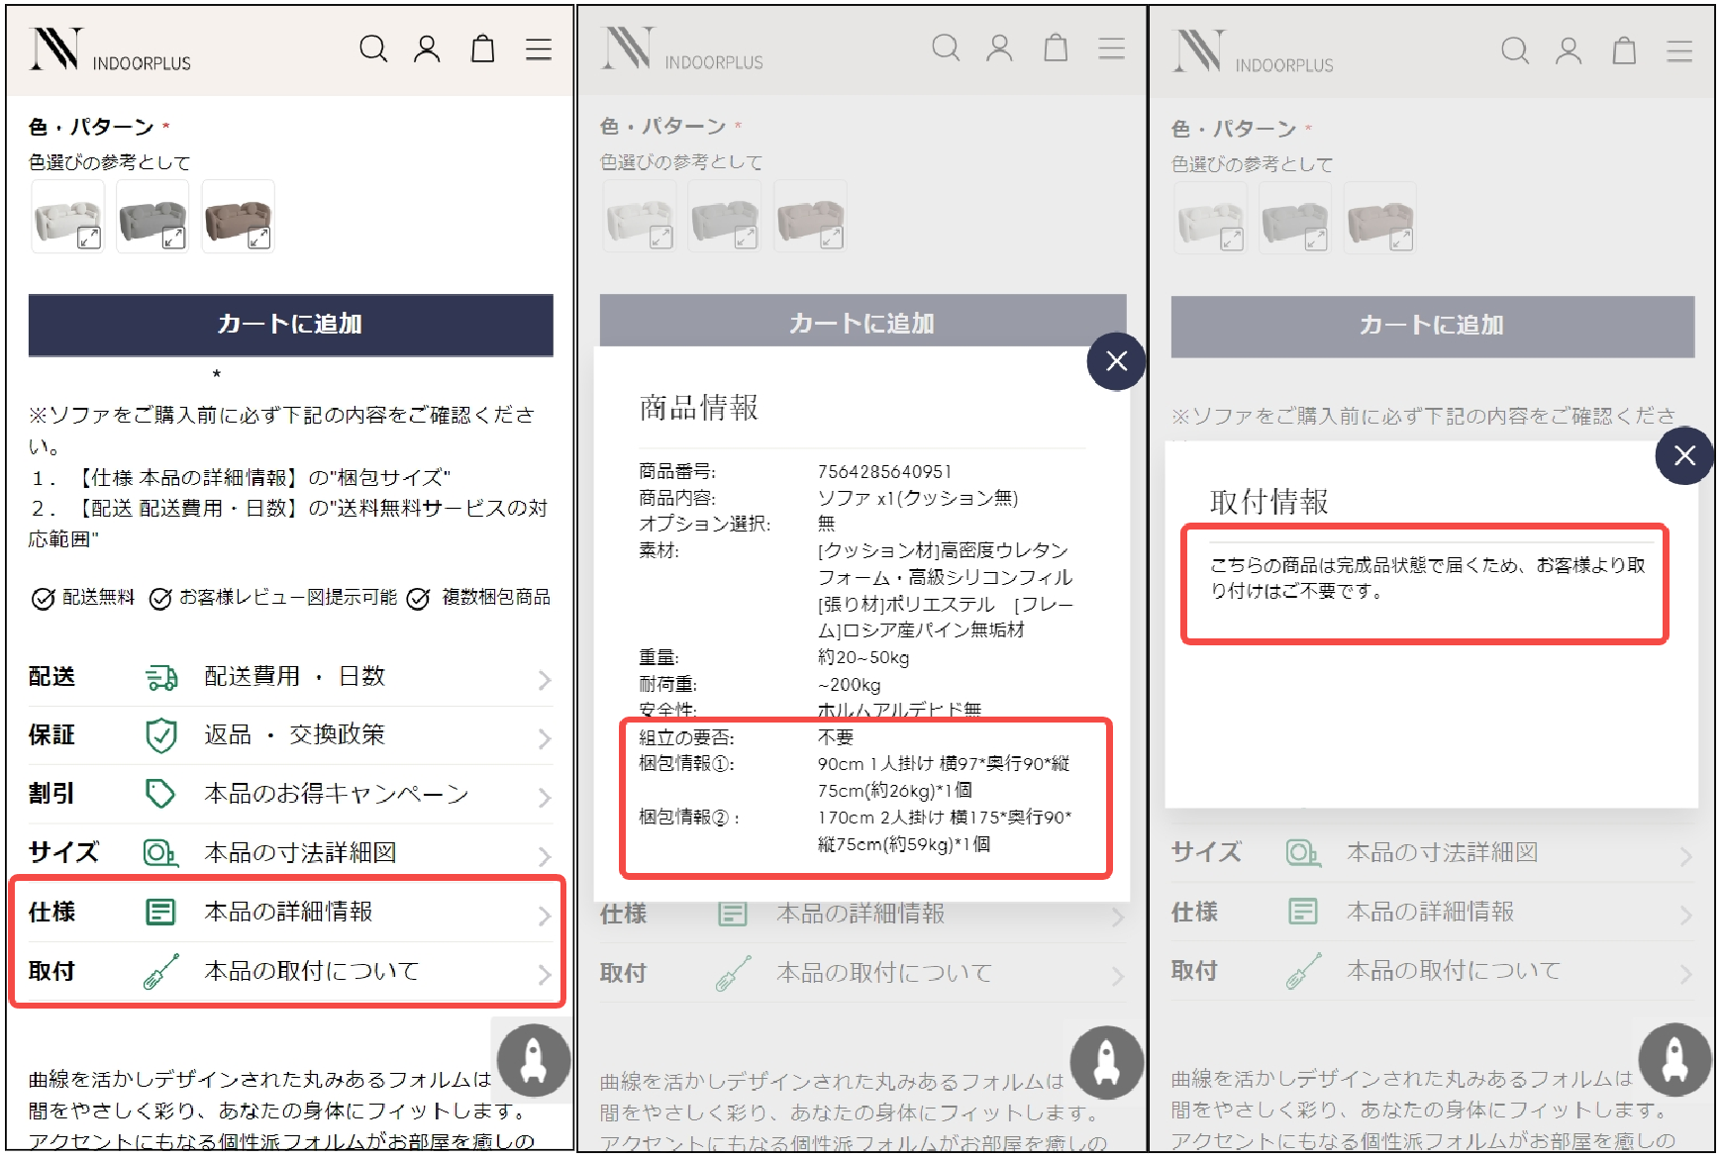Image resolution: width=1722 pixels, height=1160 pixels.
Task: Open the account profile icon
Action: [428, 48]
